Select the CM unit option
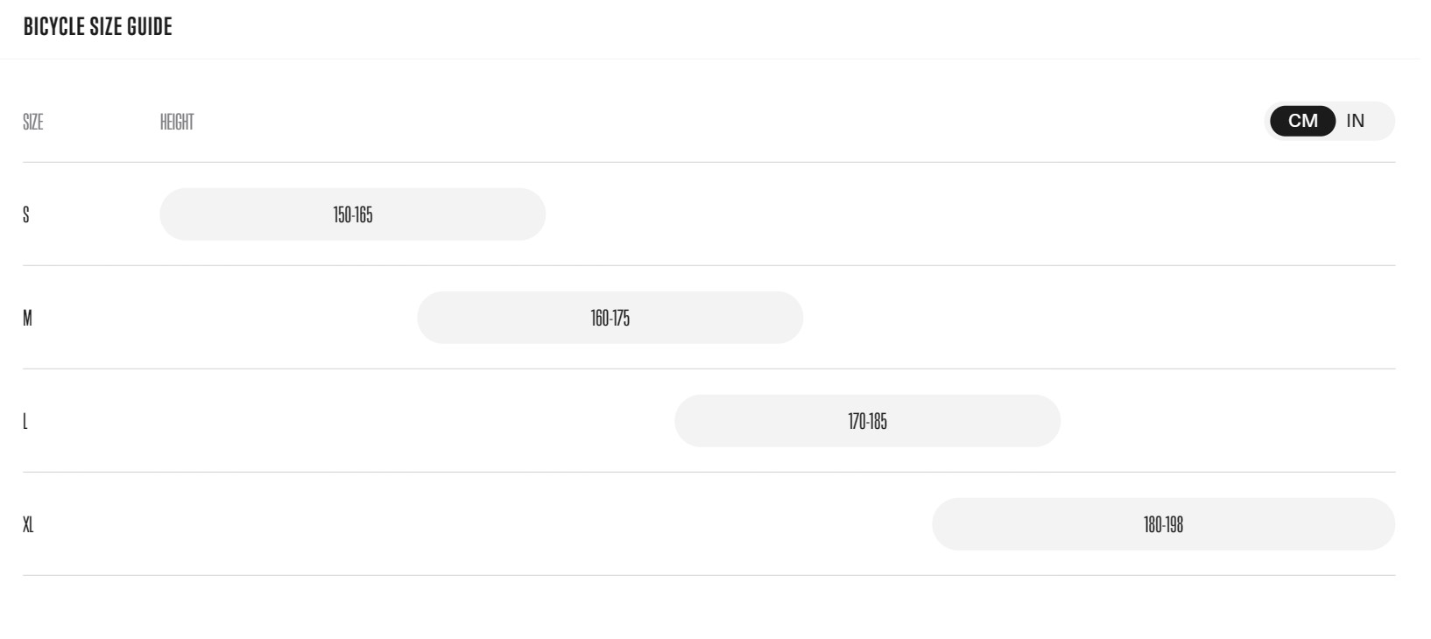Screen dimensions: 1431x639 [1302, 121]
